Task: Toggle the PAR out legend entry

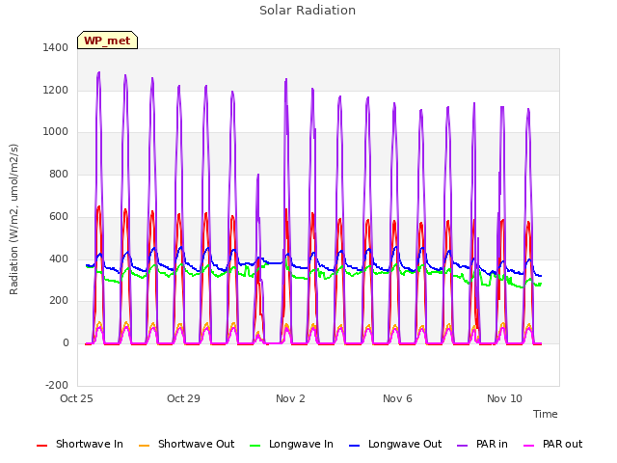Action: (552, 444)
